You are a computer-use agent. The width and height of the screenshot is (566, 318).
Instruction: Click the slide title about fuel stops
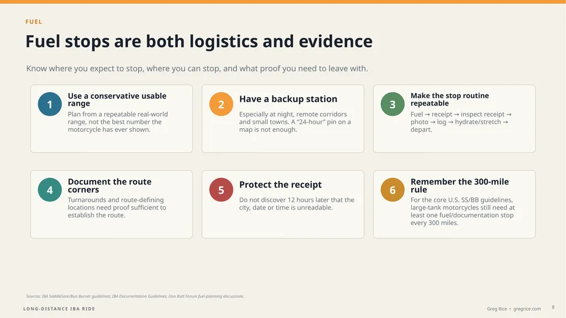199,41
